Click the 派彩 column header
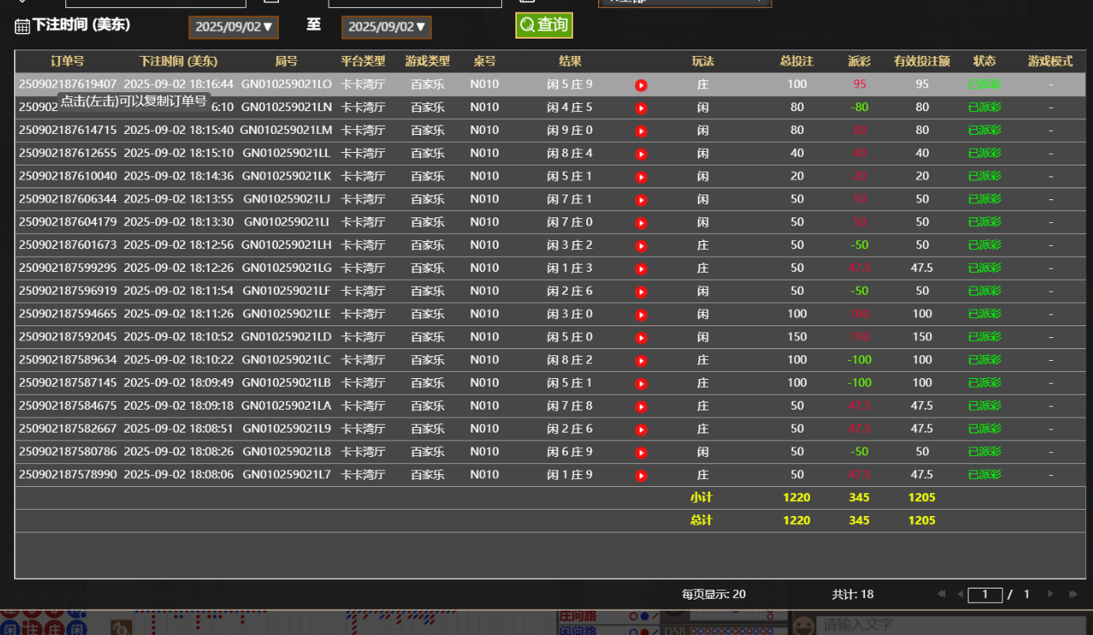This screenshot has width=1093, height=635. pos(859,61)
